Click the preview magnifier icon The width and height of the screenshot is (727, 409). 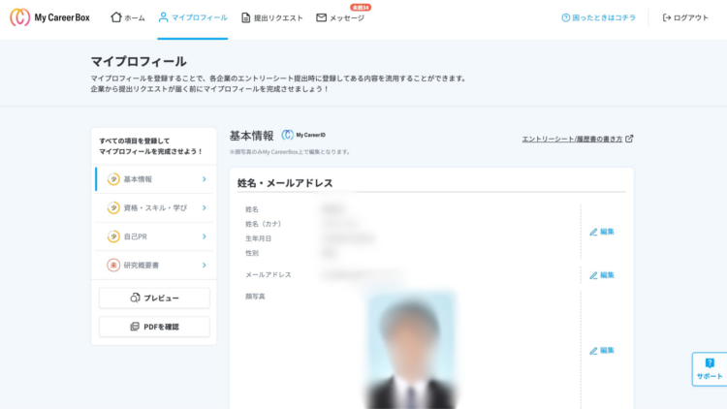[x=135, y=298]
